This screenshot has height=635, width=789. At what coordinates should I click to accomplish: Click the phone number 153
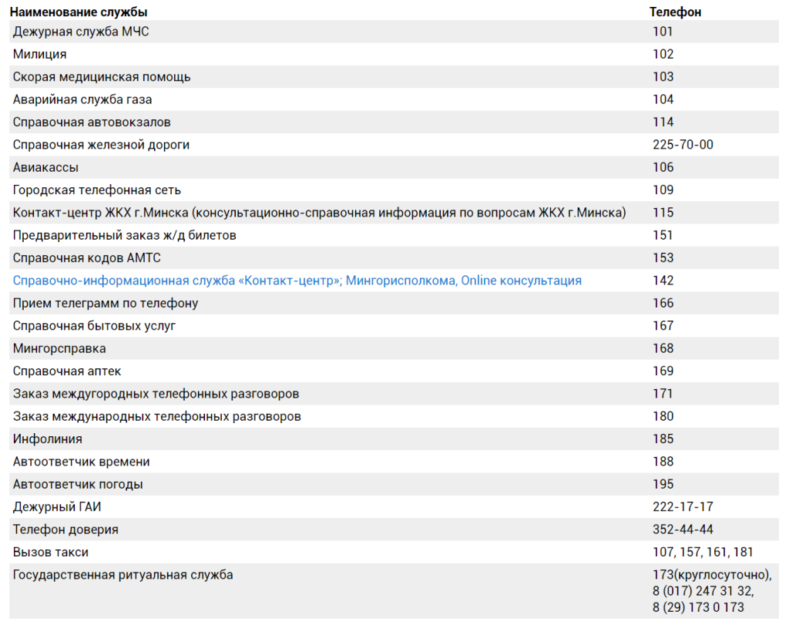click(663, 257)
